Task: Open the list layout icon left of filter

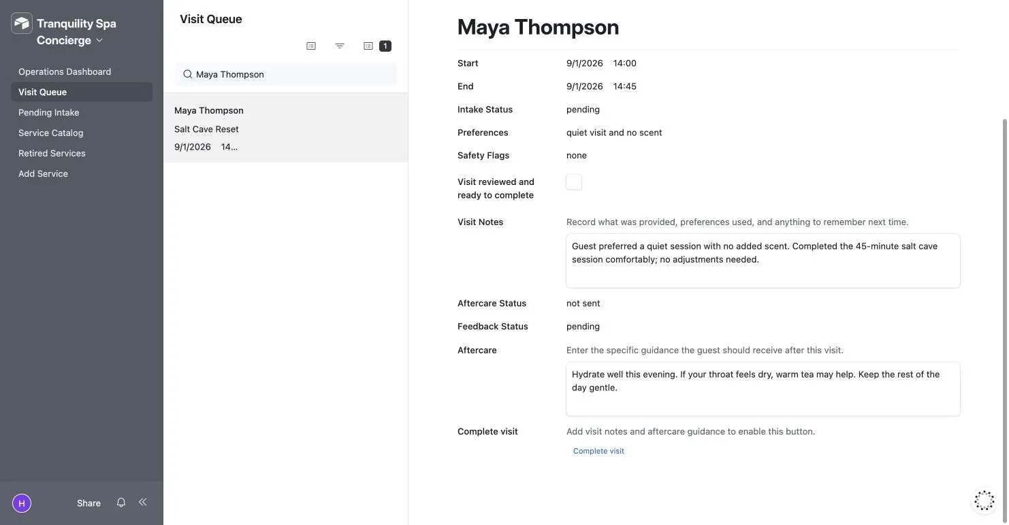Action: click(311, 46)
